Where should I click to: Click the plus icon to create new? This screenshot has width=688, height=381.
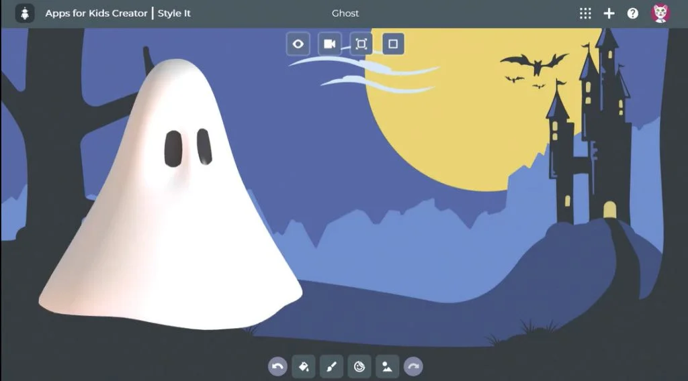point(609,13)
